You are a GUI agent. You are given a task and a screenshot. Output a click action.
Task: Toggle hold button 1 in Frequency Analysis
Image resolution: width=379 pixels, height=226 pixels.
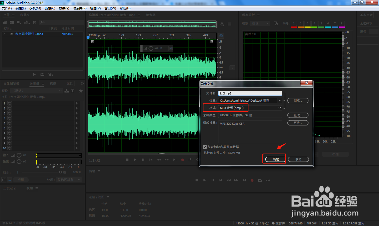click(294, 23)
